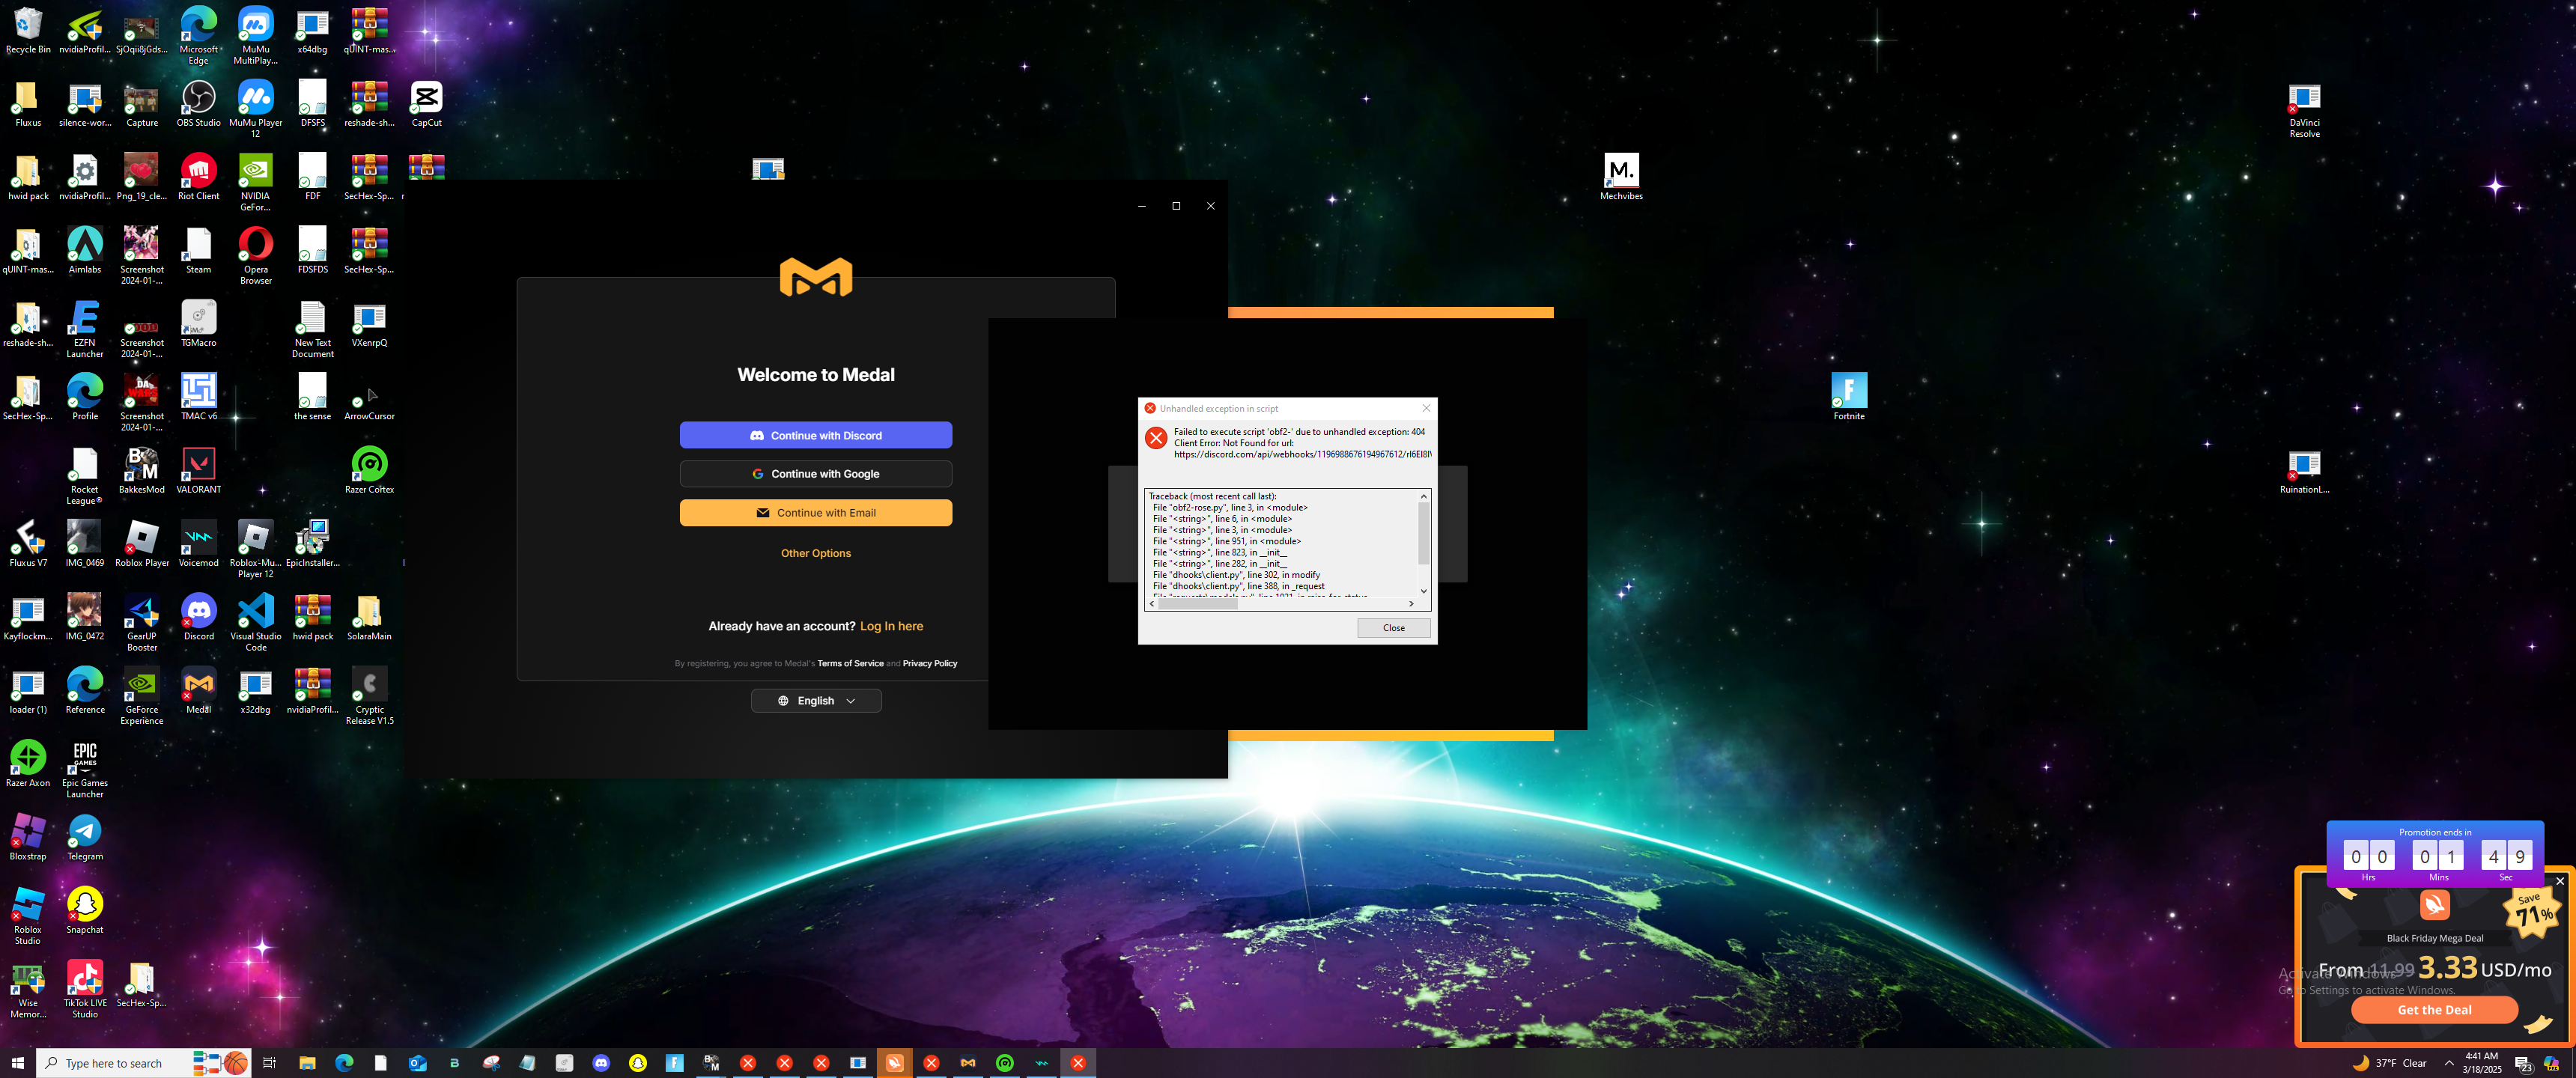Close the unhandled exception dialog
This screenshot has width=2576, height=1078.
pos(1393,628)
